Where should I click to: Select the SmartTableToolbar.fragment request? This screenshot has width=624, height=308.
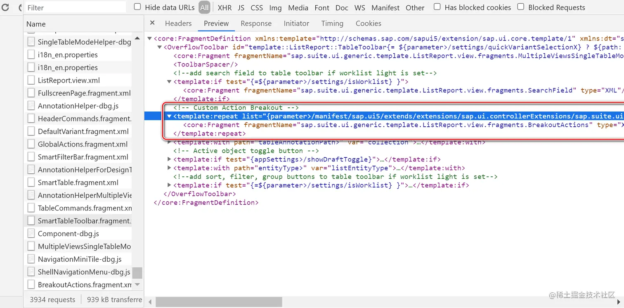pos(78,221)
